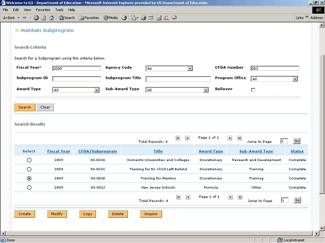Sort results by Fiscal Year column link
Screen dimensions: 325x243
(58, 151)
